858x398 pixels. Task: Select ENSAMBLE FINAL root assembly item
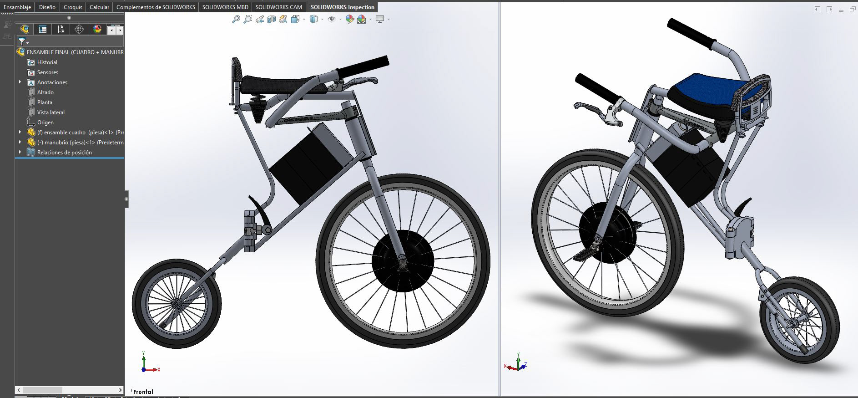(71, 52)
